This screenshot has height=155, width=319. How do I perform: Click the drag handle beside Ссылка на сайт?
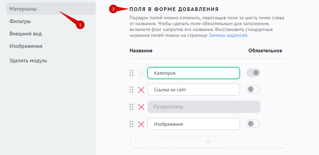point(131,90)
